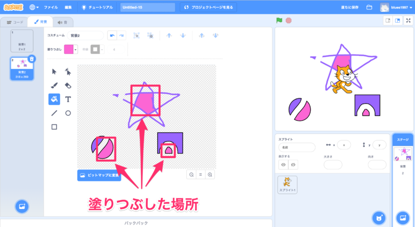
Task: Select the Rectangle tool
Action: (x=54, y=126)
